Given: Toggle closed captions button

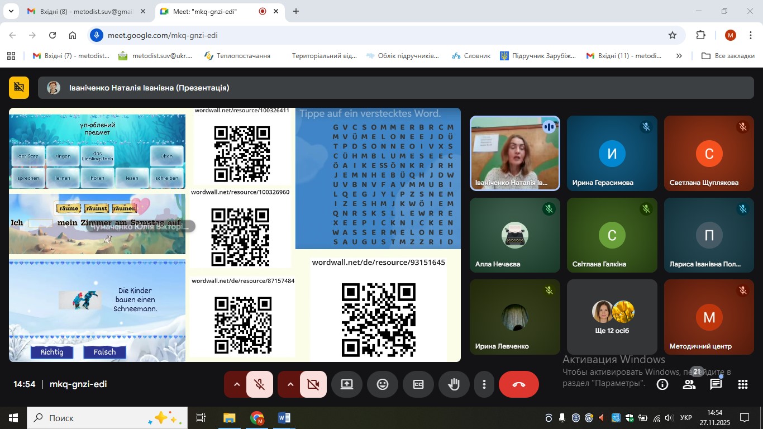Looking at the screenshot, I should (x=418, y=384).
